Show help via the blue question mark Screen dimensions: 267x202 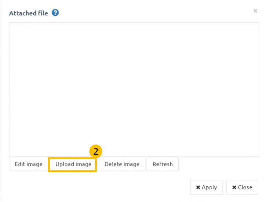[55, 13]
